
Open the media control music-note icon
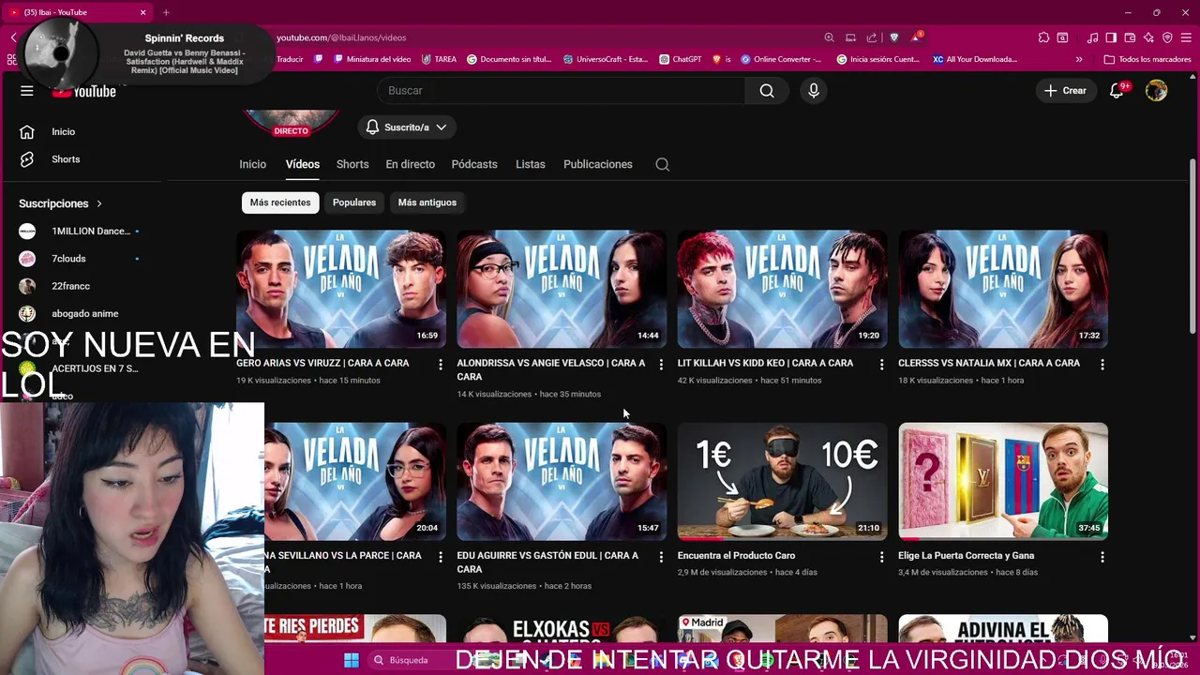[x=1092, y=37]
